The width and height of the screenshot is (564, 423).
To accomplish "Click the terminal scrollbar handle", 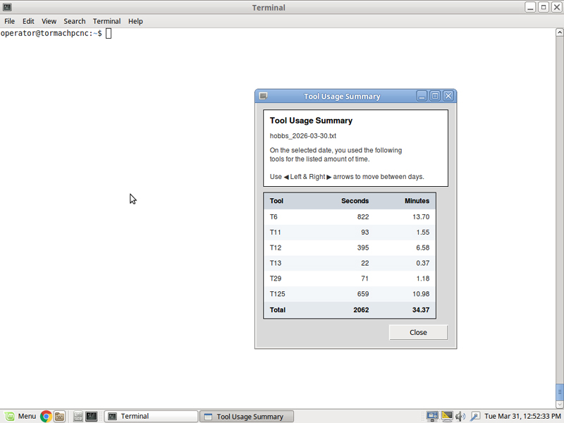I will [x=560, y=391].
